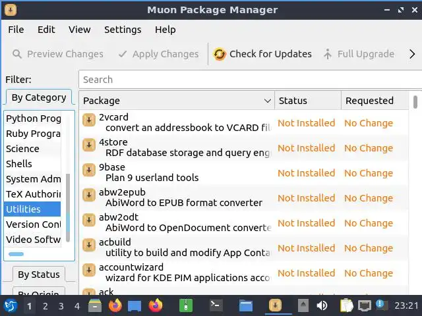Select the By Category tab

(x=39, y=97)
